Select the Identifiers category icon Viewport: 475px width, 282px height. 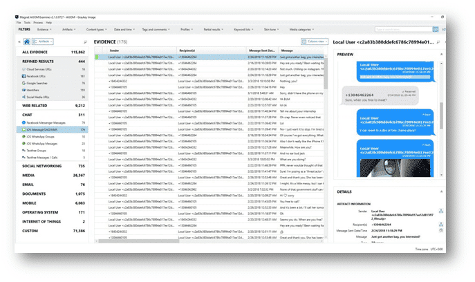[24, 90]
